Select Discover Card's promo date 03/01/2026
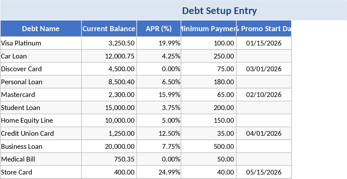Screen dimensions: 347x179 click(264, 69)
